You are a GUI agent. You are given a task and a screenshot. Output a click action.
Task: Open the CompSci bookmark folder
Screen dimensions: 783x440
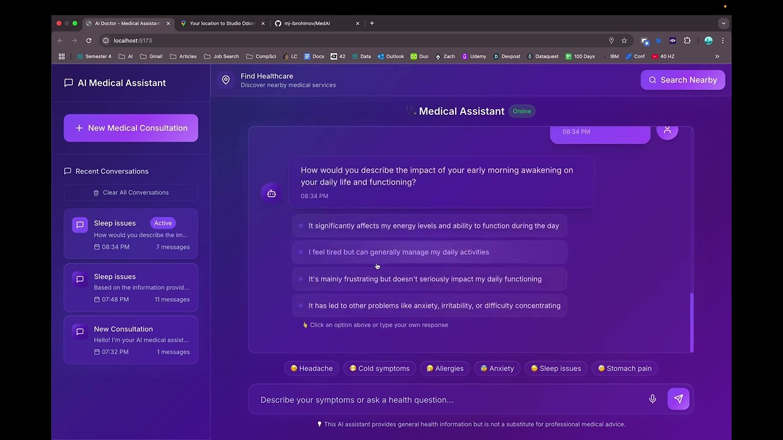[x=261, y=56]
